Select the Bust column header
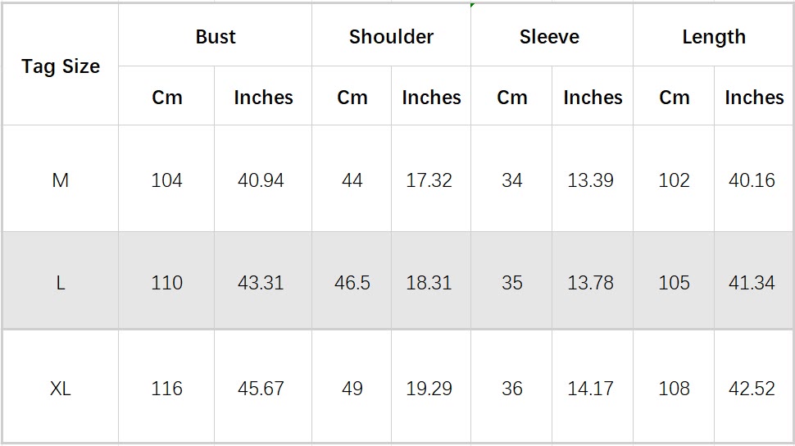This screenshot has width=795, height=446. tap(216, 37)
